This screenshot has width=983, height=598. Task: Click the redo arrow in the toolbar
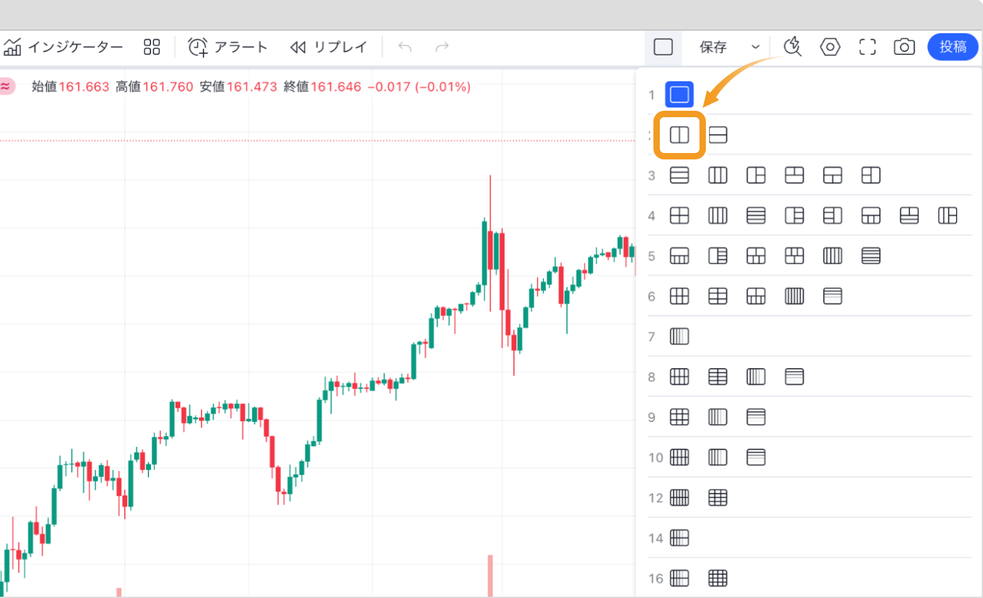442,47
